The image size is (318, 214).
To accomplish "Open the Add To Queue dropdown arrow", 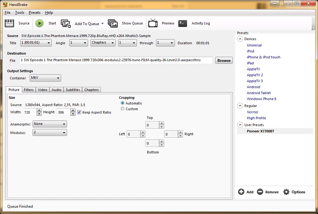I will click(x=102, y=24).
